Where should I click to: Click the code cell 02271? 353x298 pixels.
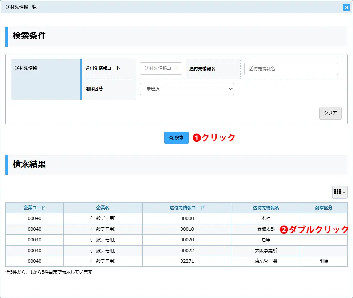click(x=187, y=261)
